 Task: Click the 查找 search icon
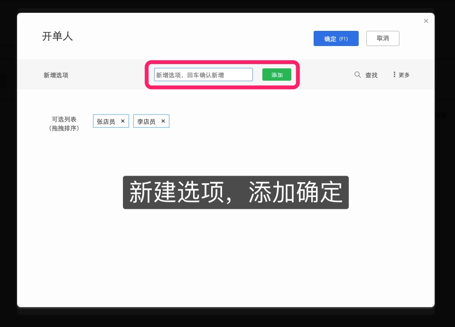(x=358, y=75)
